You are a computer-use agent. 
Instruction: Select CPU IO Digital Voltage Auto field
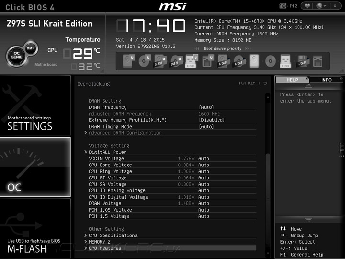pyautogui.click(x=204, y=197)
